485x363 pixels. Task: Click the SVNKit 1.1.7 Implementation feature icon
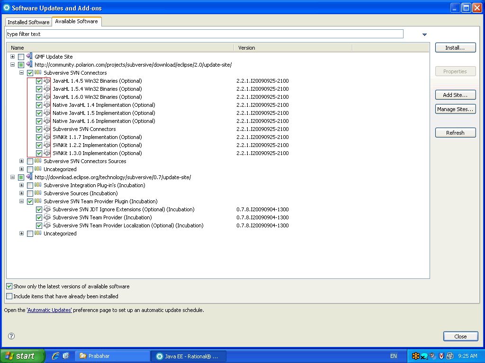click(47, 137)
